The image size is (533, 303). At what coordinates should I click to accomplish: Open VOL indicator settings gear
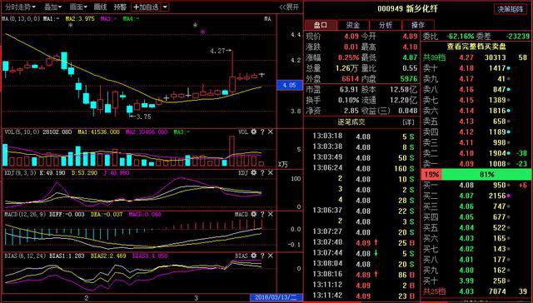click(x=253, y=132)
